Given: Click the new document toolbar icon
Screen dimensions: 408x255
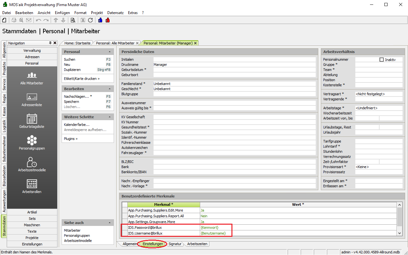Looking at the screenshot, I should [4, 20].
